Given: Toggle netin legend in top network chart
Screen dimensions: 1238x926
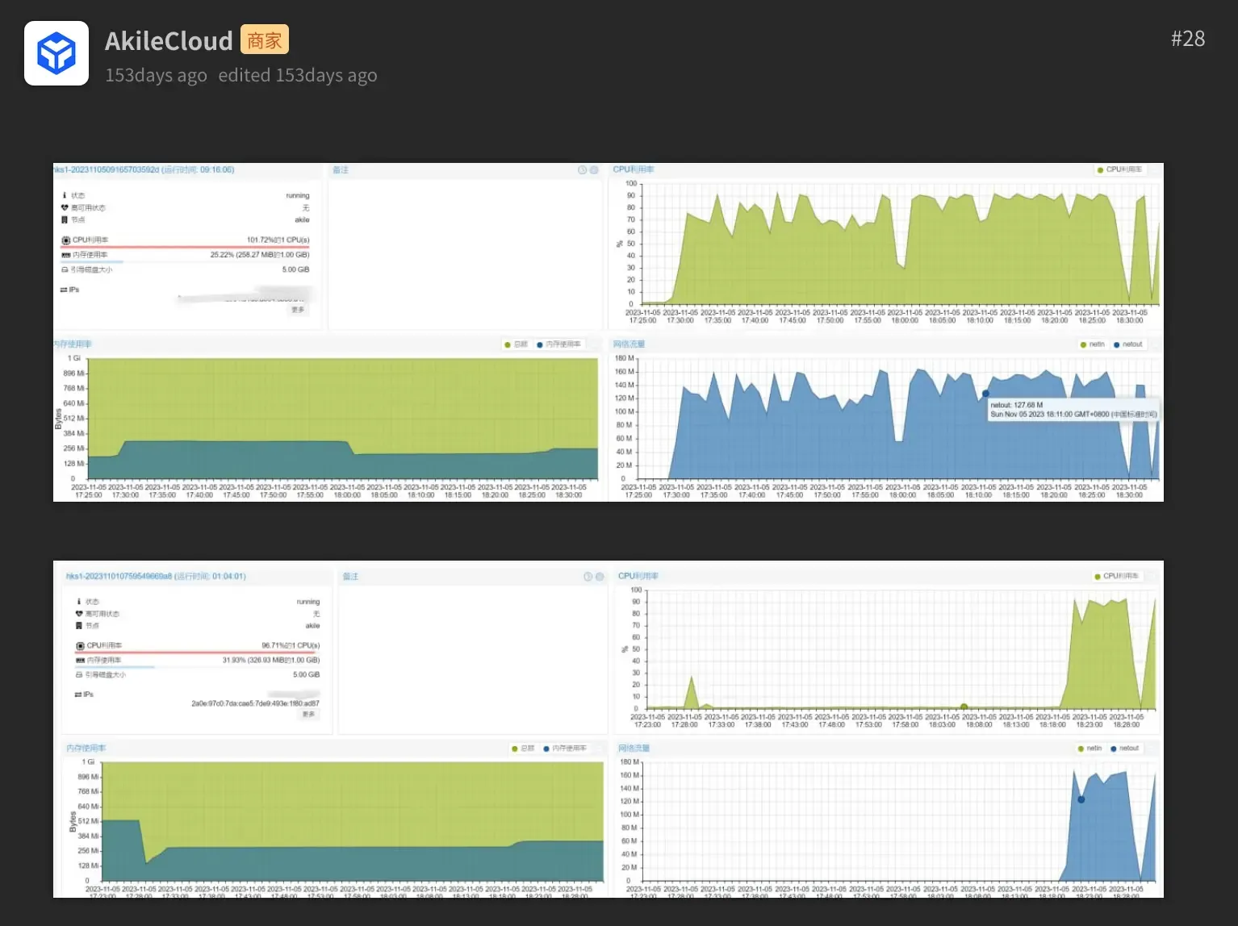Looking at the screenshot, I should point(1092,344).
